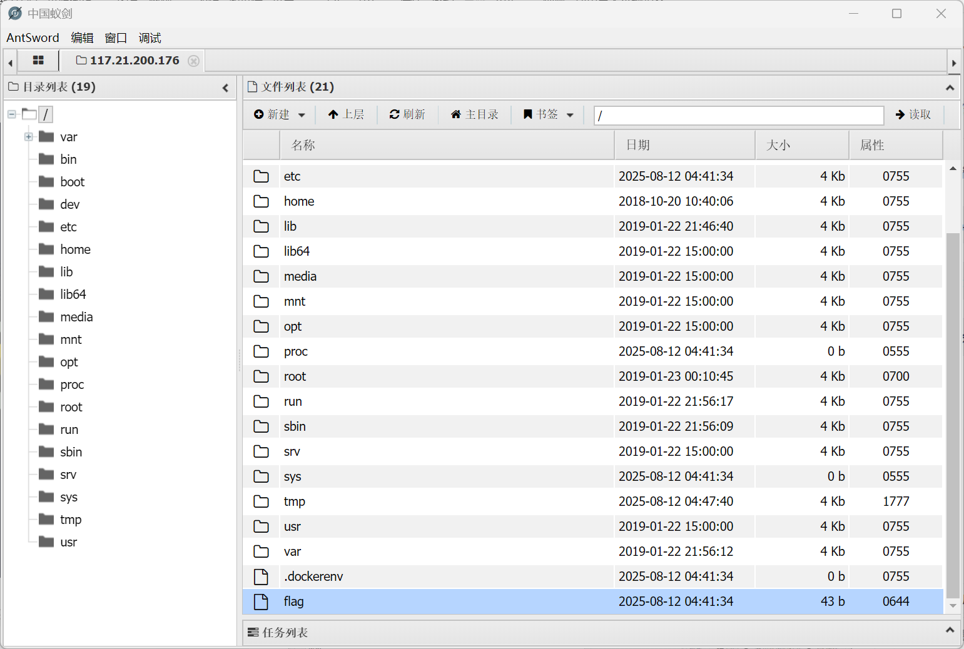Click the right tab scroll arrow
The width and height of the screenshot is (964, 649).
(x=954, y=63)
